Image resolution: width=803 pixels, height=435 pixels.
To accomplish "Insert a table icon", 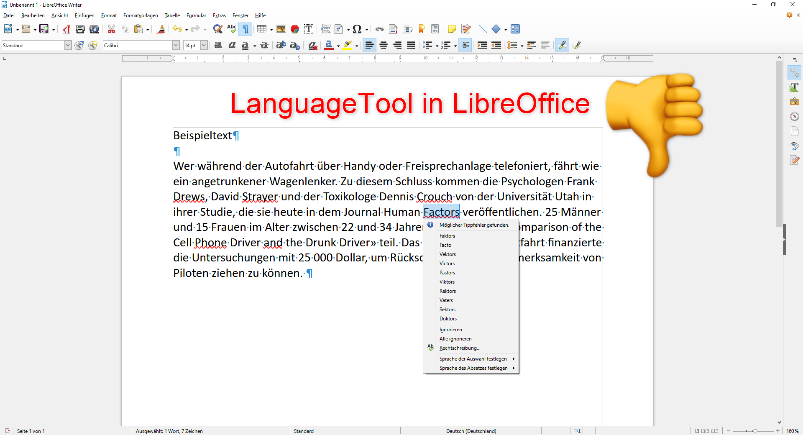I will pyautogui.click(x=262, y=29).
